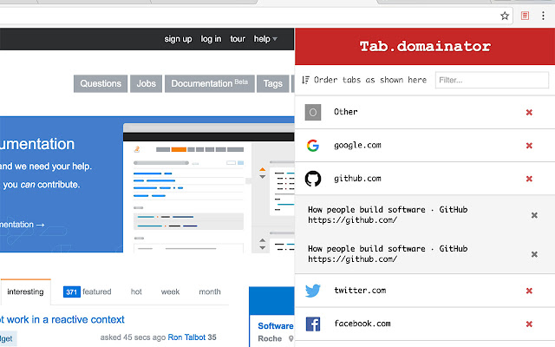Image resolution: width=555 pixels, height=347 pixels.
Task: Click the Tab.domainator header title
Action: click(x=425, y=46)
